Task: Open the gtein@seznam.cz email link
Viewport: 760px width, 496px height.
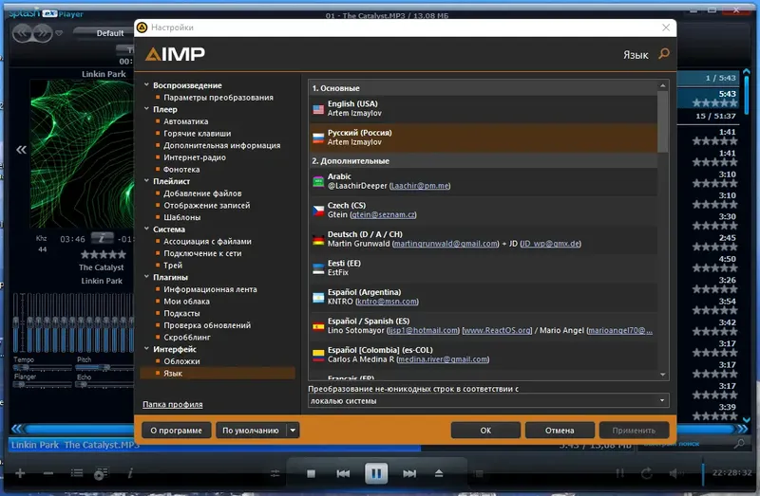Action: (383, 215)
